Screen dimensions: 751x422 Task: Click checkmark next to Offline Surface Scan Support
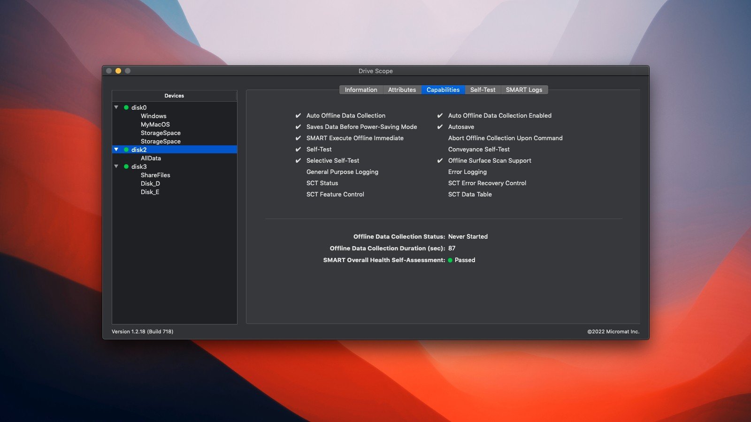click(440, 160)
